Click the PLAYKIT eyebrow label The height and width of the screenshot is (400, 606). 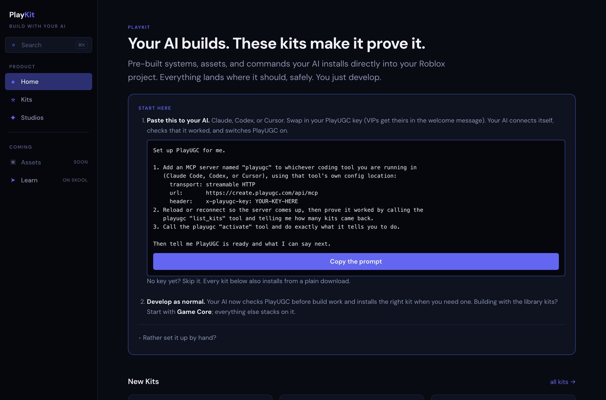(139, 27)
